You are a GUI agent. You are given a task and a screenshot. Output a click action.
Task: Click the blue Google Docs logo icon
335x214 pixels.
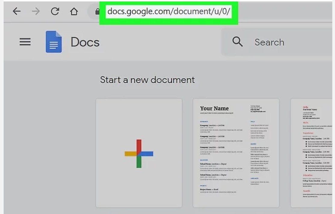click(53, 42)
